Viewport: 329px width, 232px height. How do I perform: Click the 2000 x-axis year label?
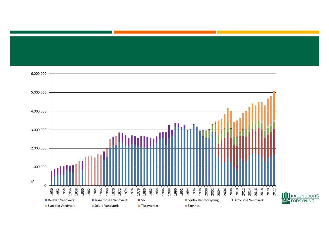(206, 192)
